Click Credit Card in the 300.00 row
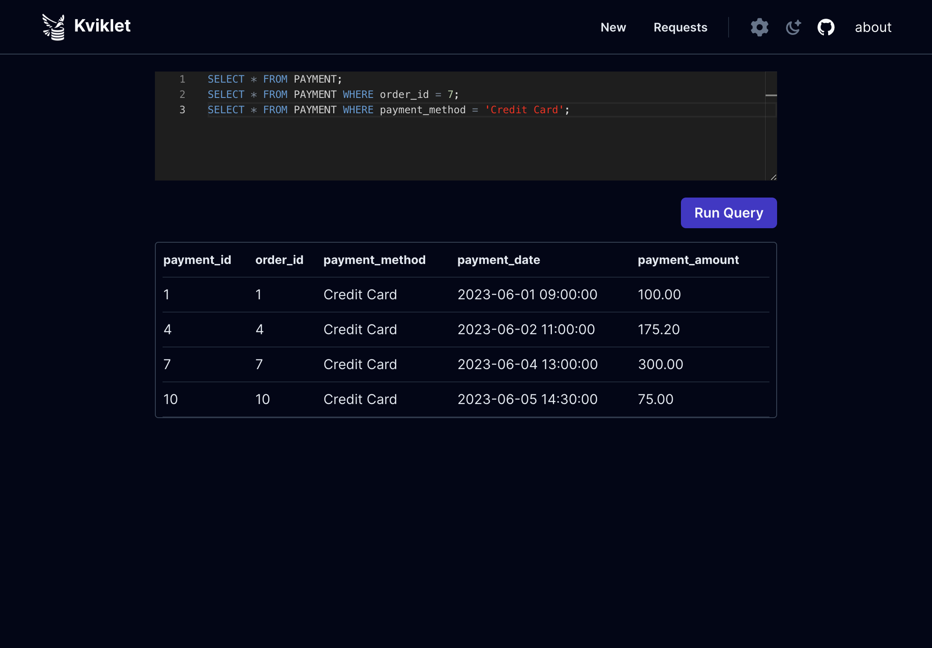932x648 pixels. (360, 364)
